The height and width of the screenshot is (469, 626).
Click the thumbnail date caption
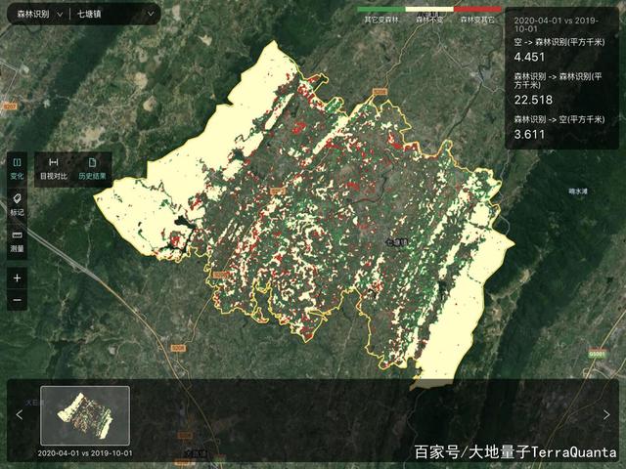(85, 453)
